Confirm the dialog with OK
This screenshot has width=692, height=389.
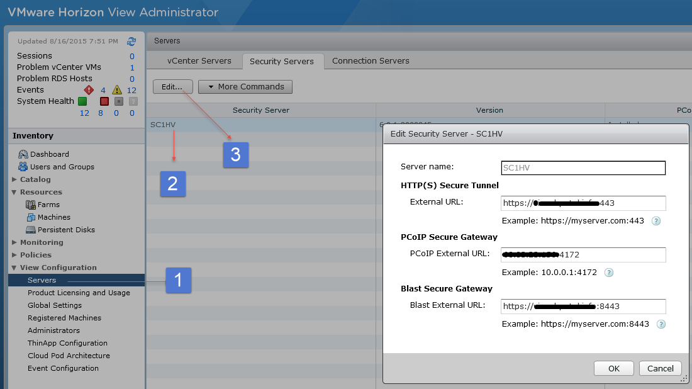click(x=614, y=368)
